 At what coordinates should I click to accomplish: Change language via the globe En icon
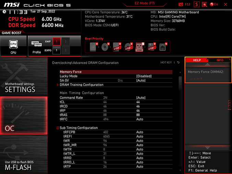(214, 4)
